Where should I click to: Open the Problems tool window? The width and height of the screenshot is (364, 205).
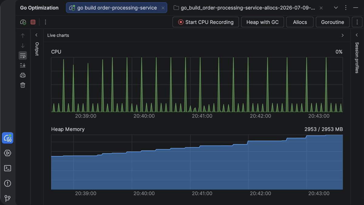point(8,183)
